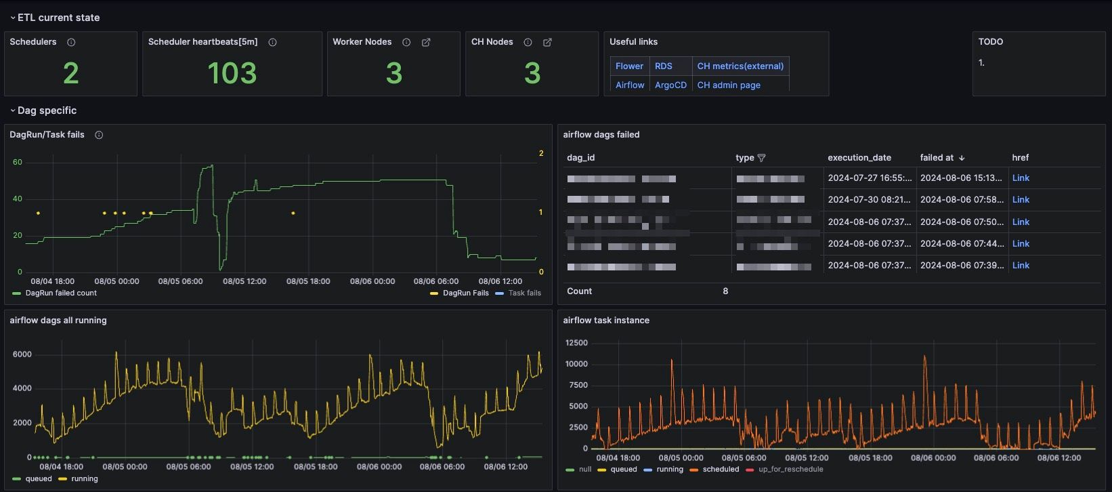Toggle queued series in dags running legend
Image resolution: width=1112 pixels, height=492 pixels.
[x=38, y=479]
